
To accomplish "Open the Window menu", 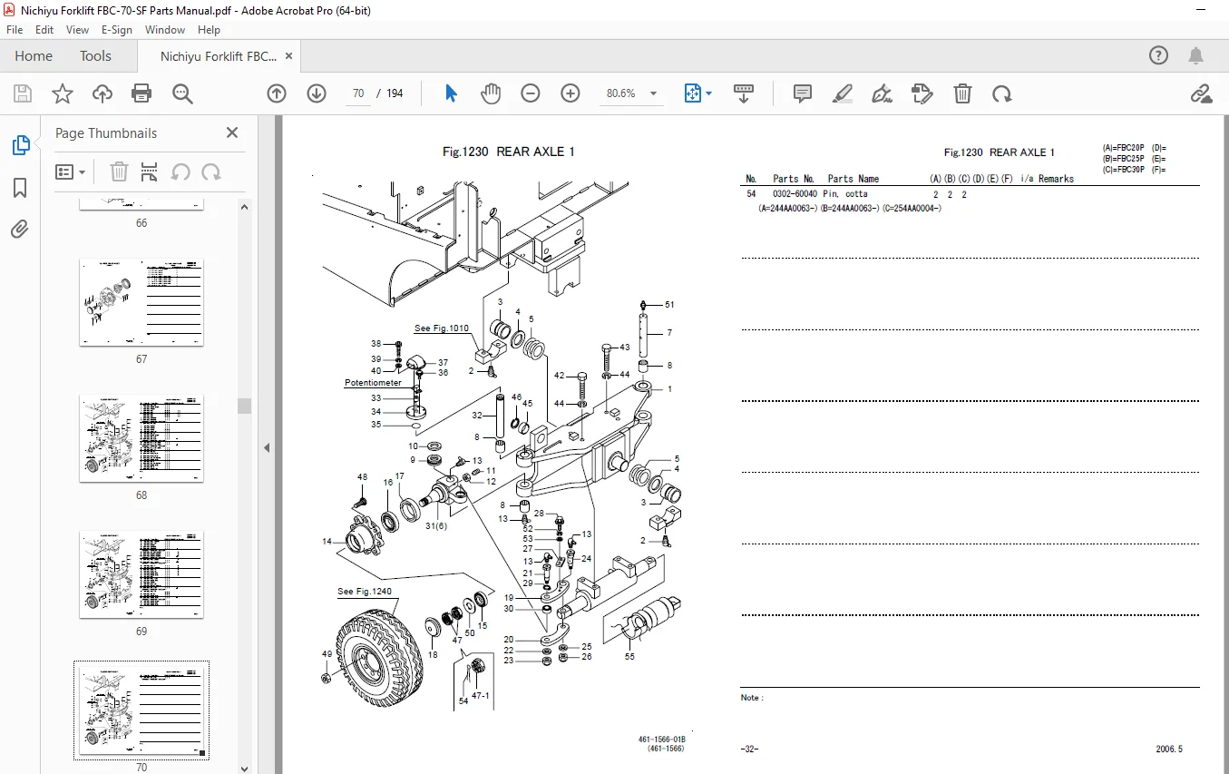I will pos(165,30).
